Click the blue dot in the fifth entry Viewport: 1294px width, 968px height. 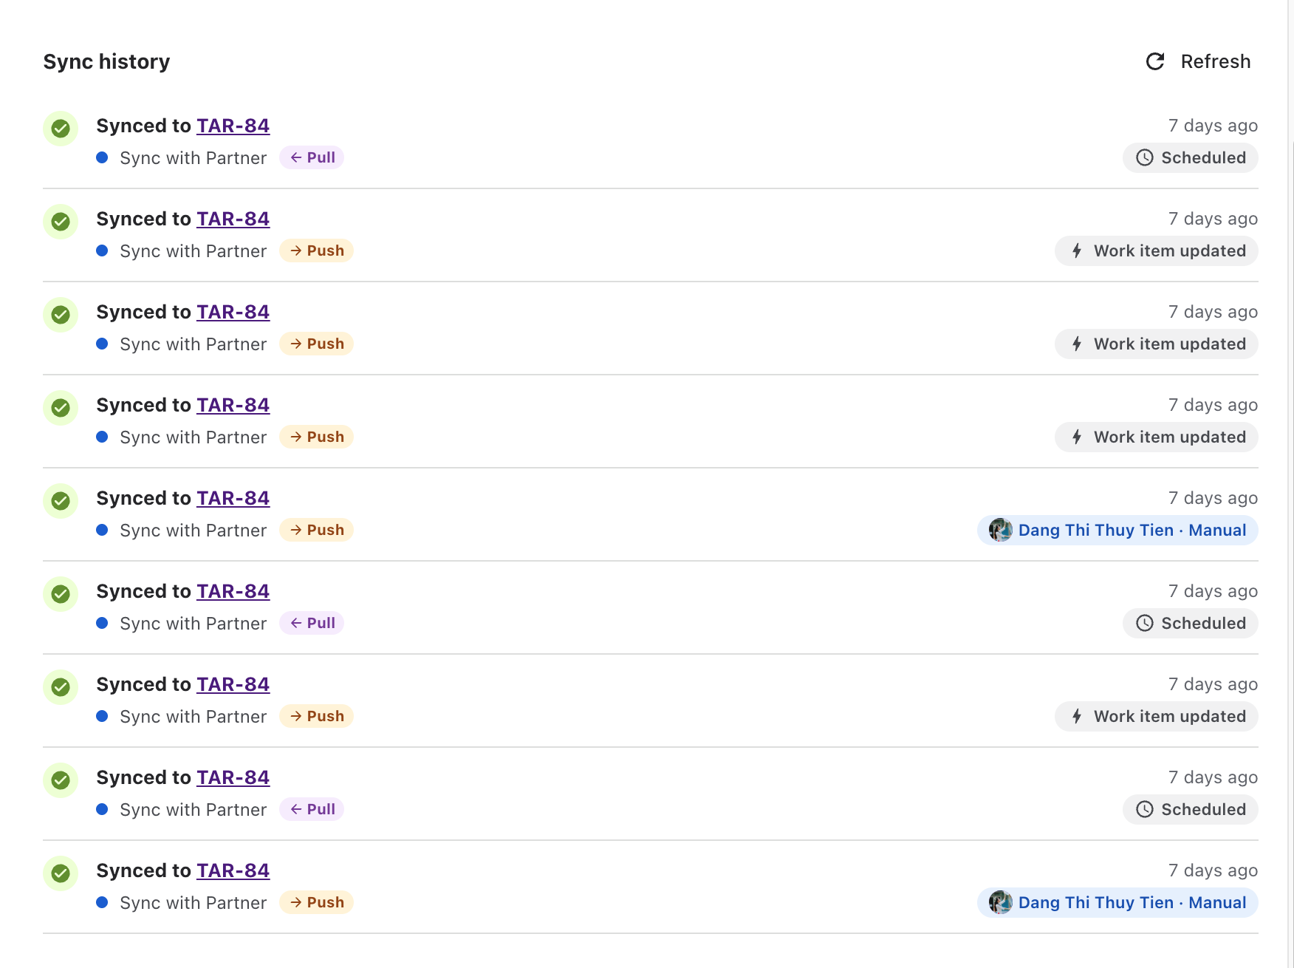tap(102, 530)
